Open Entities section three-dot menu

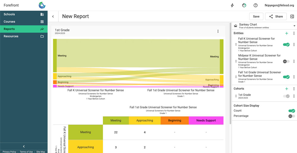click(x=294, y=33)
